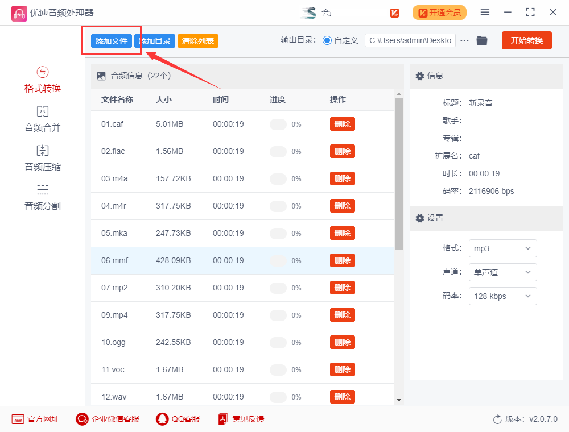
Task: Click the output path input field
Action: (410, 40)
